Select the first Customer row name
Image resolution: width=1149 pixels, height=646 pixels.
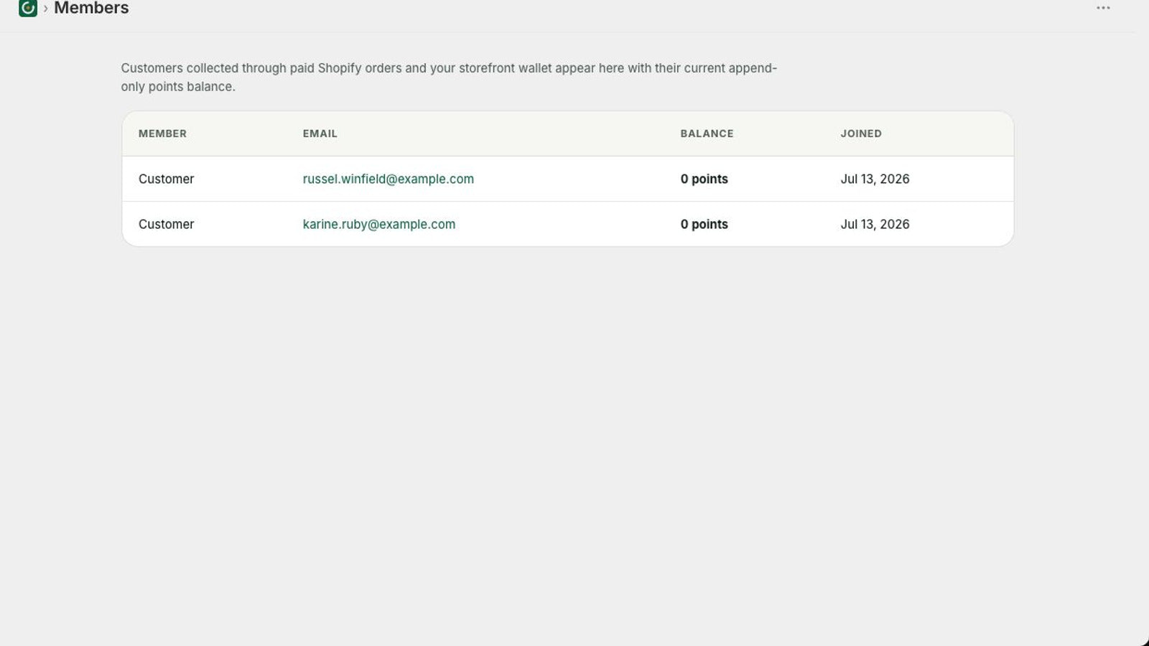(166, 179)
